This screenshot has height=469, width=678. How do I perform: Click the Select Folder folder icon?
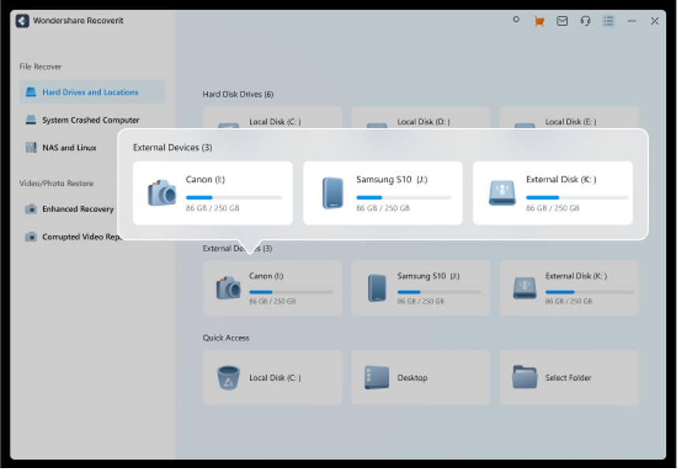[524, 377]
